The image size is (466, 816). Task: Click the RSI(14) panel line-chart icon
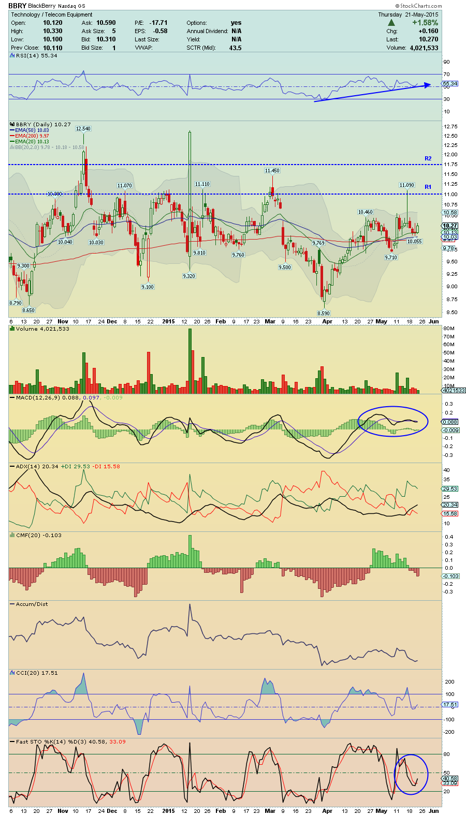point(12,55)
